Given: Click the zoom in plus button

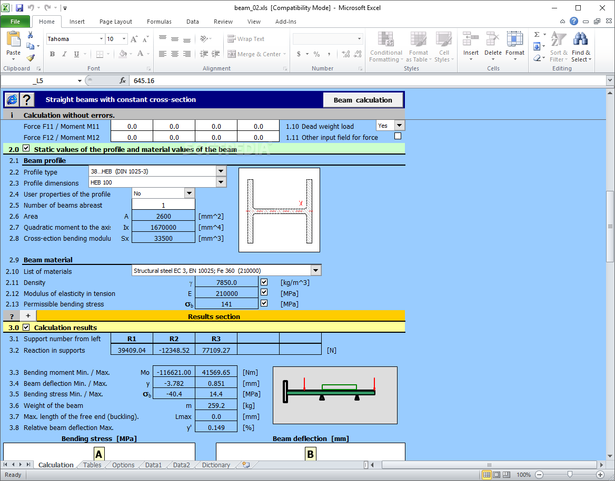Looking at the screenshot, I should click(x=600, y=475).
